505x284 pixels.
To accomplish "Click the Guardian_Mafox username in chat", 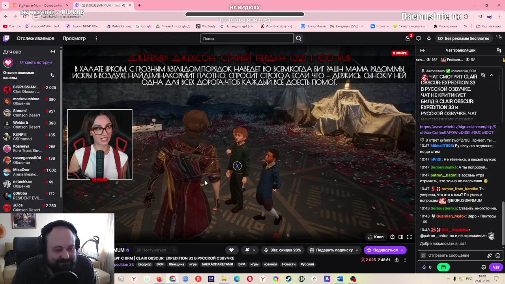I will [451, 216].
